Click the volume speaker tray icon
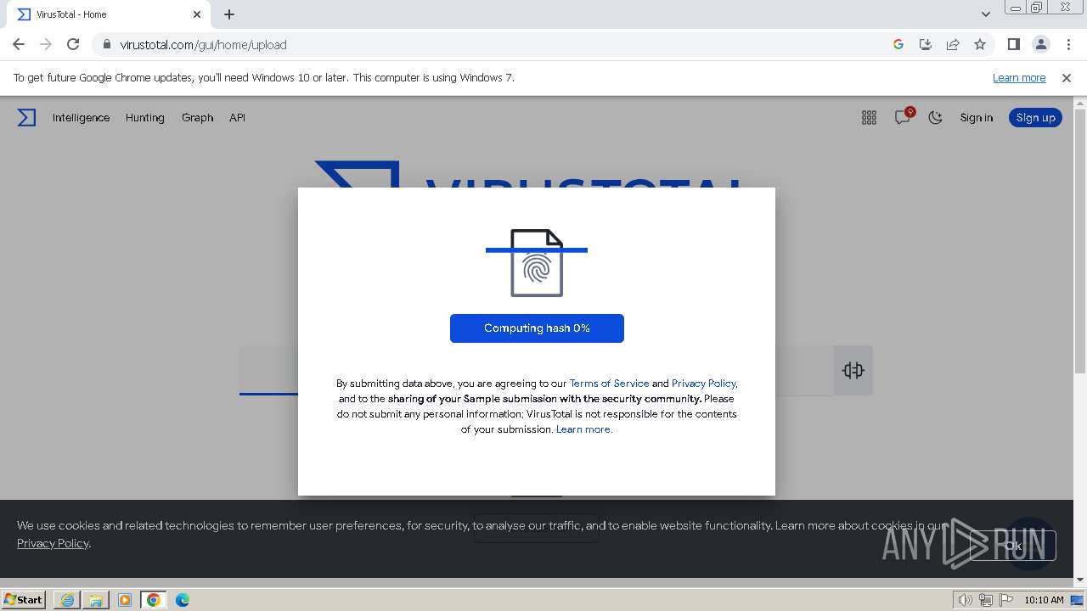The height and width of the screenshot is (611, 1087). (x=966, y=600)
